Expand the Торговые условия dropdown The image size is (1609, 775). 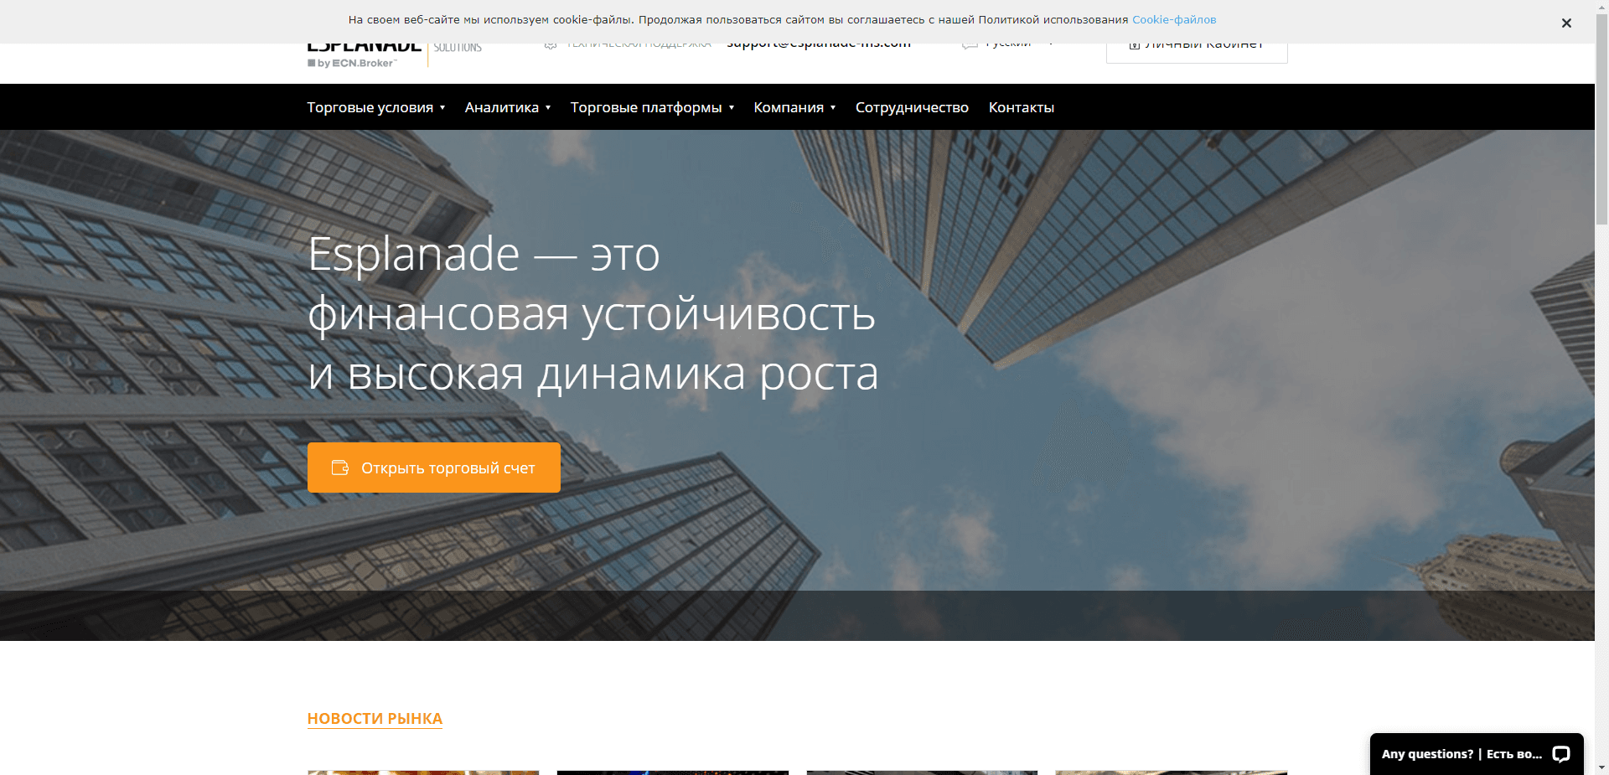coord(375,107)
